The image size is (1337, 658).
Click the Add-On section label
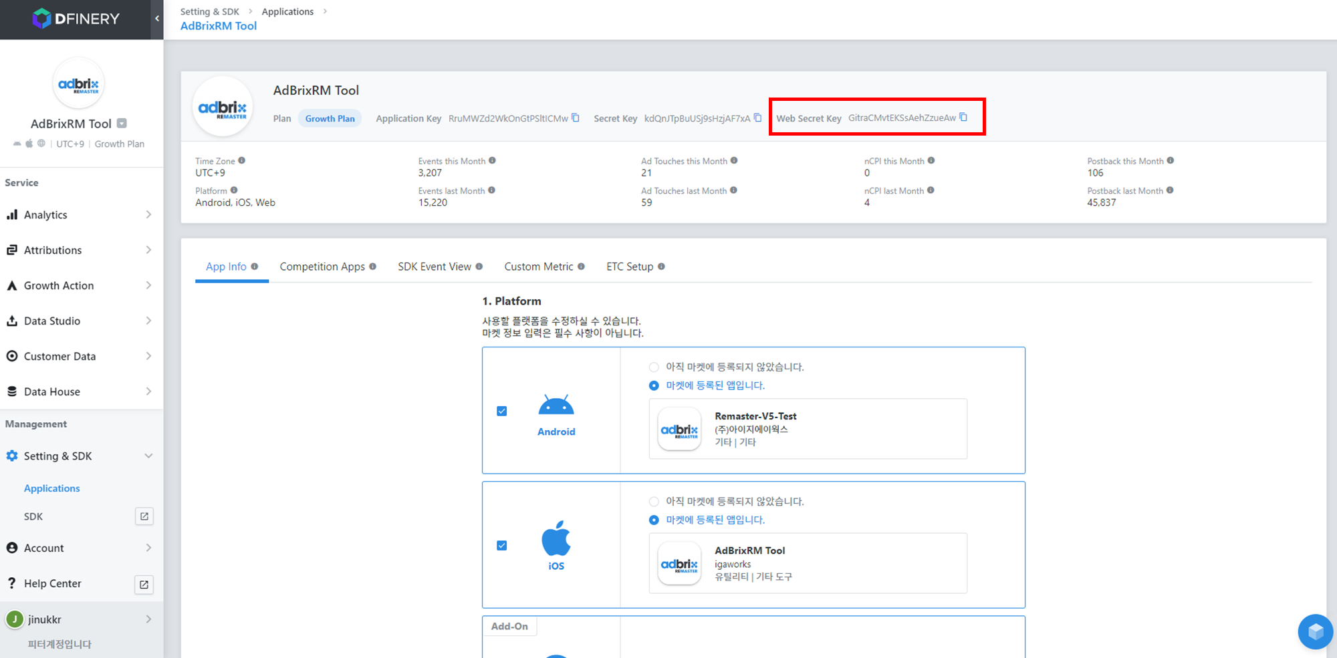point(509,626)
